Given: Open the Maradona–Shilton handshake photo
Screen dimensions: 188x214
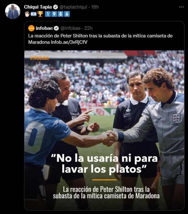Looking at the screenshot, I should [x=104, y=130].
